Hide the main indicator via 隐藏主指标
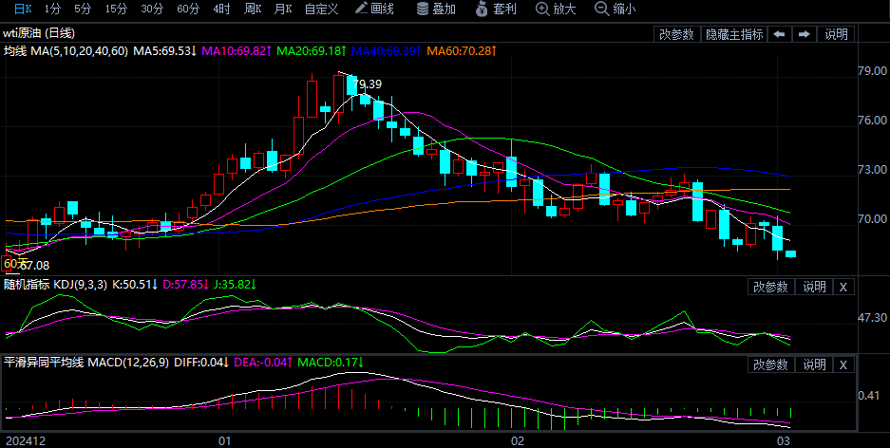 pyautogui.click(x=733, y=34)
